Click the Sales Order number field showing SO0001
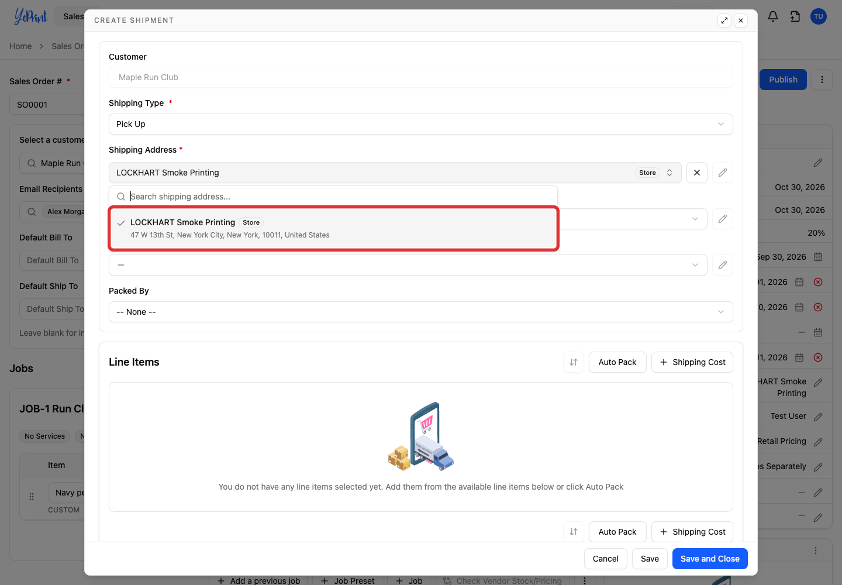 (47, 105)
